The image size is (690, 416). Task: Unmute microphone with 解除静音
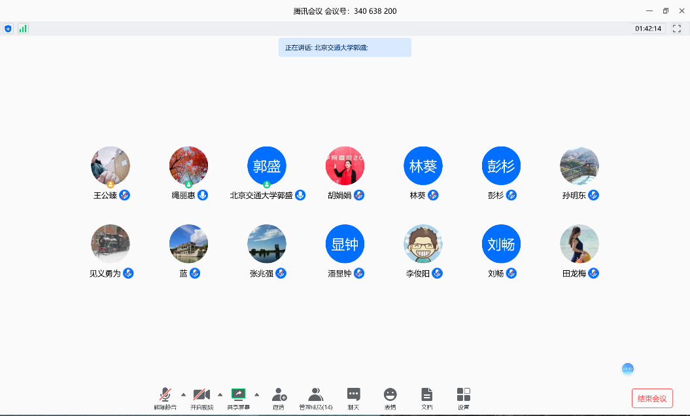[x=165, y=394]
